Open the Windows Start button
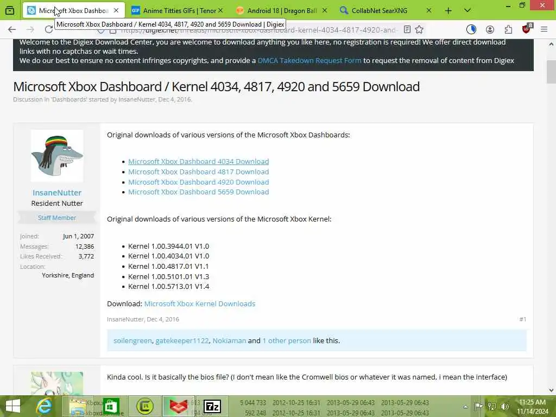This screenshot has width=556, height=417. 13,406
